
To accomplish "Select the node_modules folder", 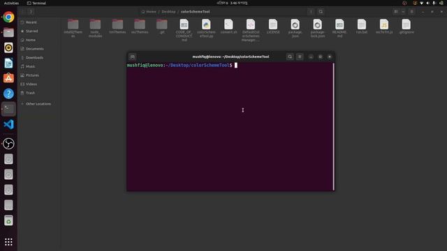I will click(95, 29).
